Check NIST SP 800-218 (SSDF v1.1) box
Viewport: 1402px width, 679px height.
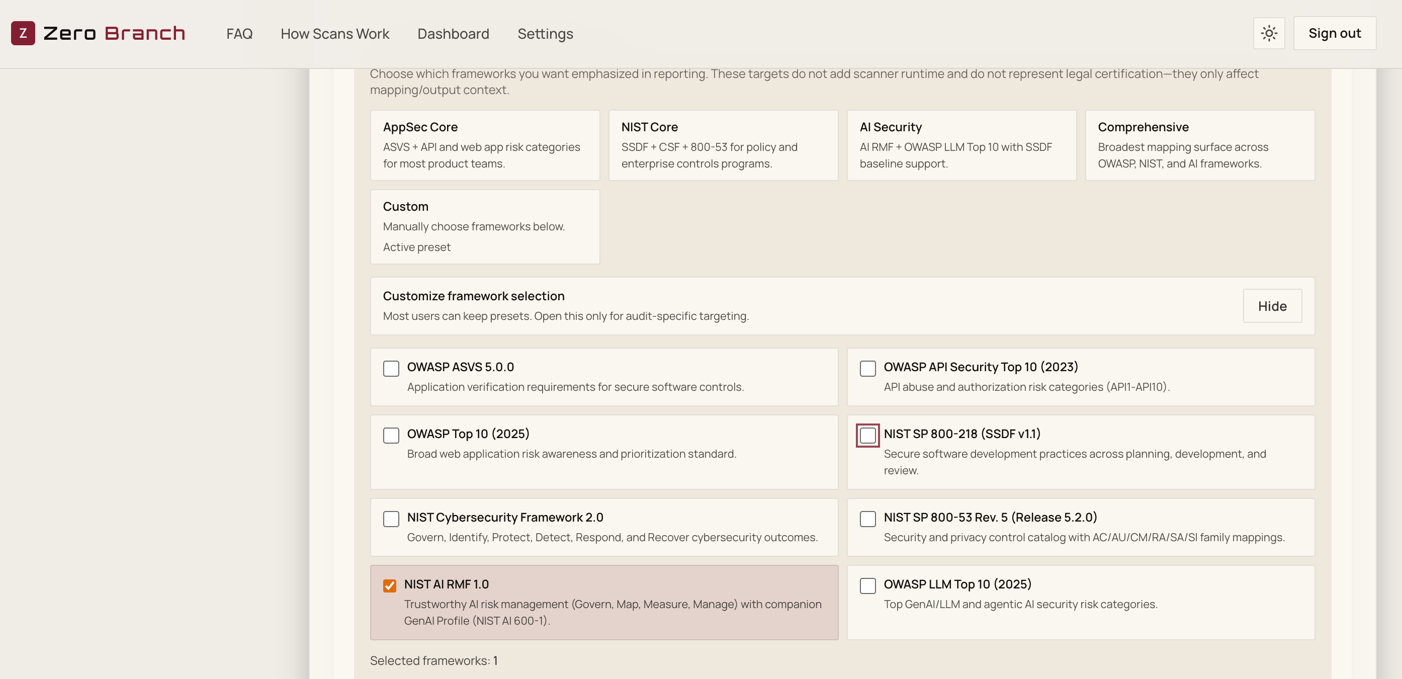867,436
